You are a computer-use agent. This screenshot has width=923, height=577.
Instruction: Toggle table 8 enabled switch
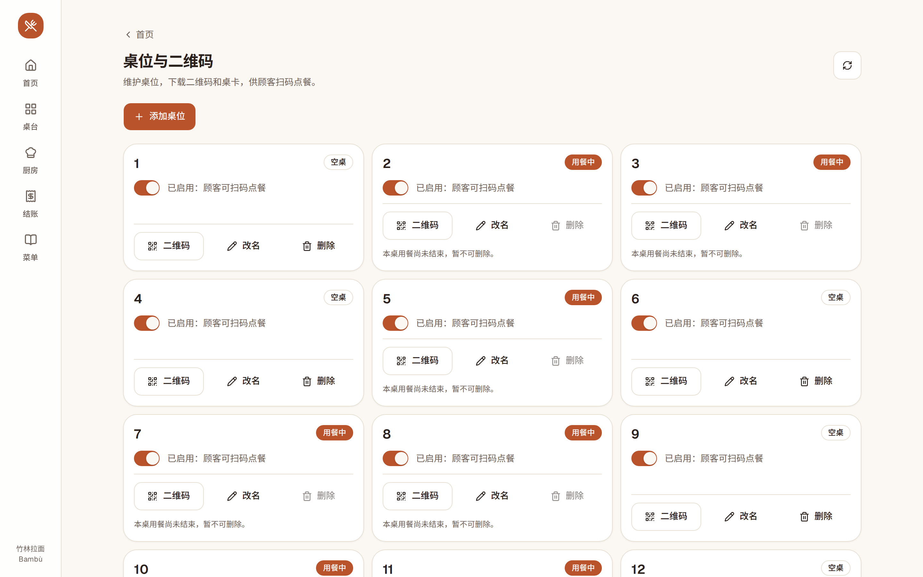tap(395, 458)
